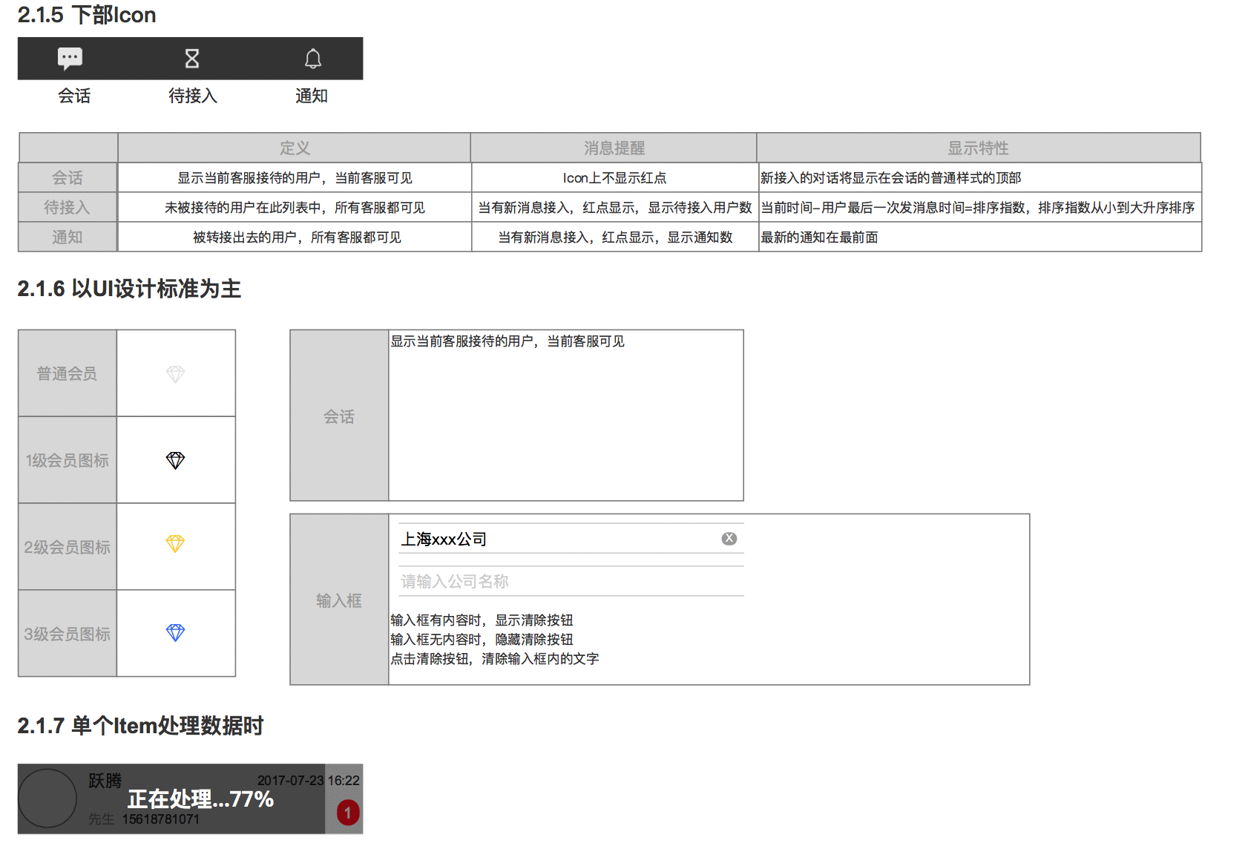
Task: Click the black level 1 member diamond
Action: pyautogui.click(x=175, y=461)
